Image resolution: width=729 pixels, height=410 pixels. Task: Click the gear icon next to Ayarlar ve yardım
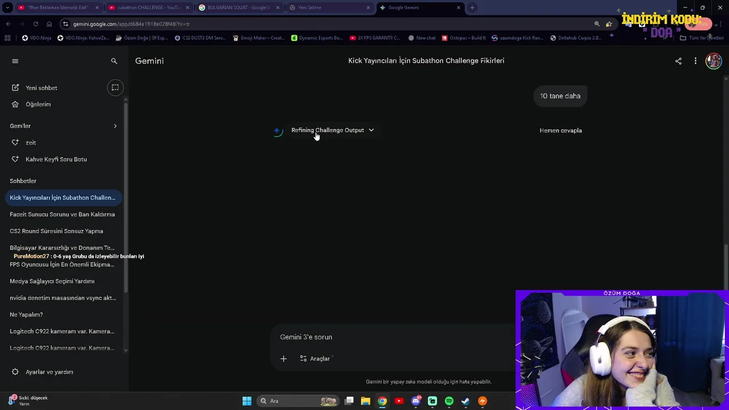click(x=15, y=372)
